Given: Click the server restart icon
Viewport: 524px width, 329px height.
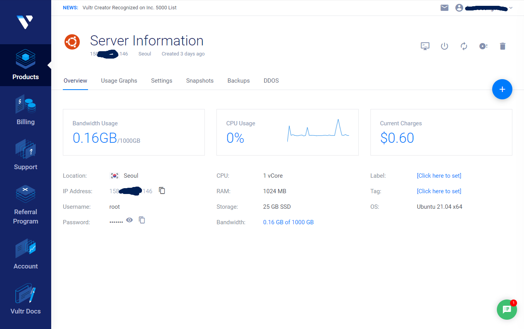Looking at the screenshot, I should [x=464, y=46].
